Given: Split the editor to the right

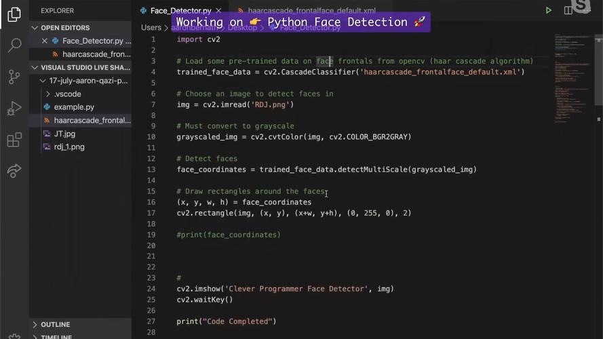Looking at the screenshot, I should (x=568, y=10).
